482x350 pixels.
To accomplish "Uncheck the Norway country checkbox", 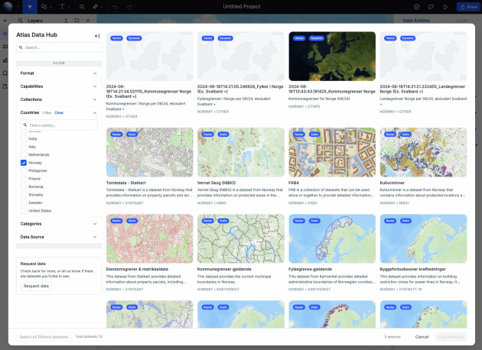I will click(24, 163).
